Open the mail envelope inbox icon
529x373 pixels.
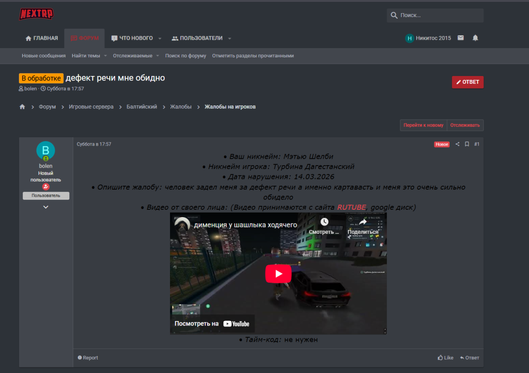460,38
